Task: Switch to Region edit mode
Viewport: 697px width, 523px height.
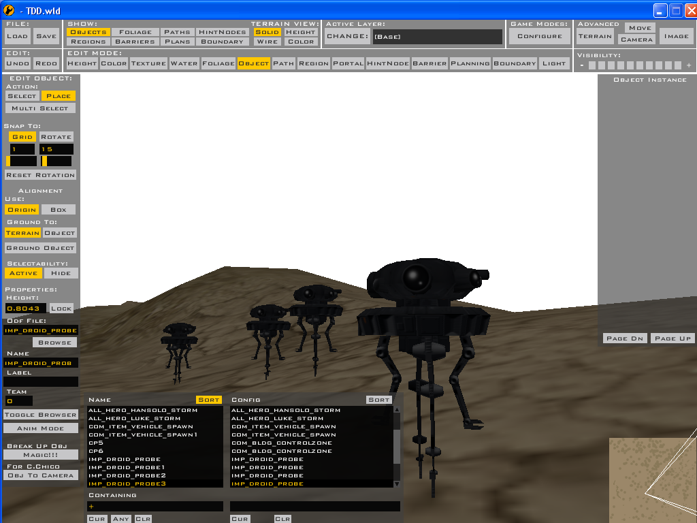Action: (x=314, y=63)
